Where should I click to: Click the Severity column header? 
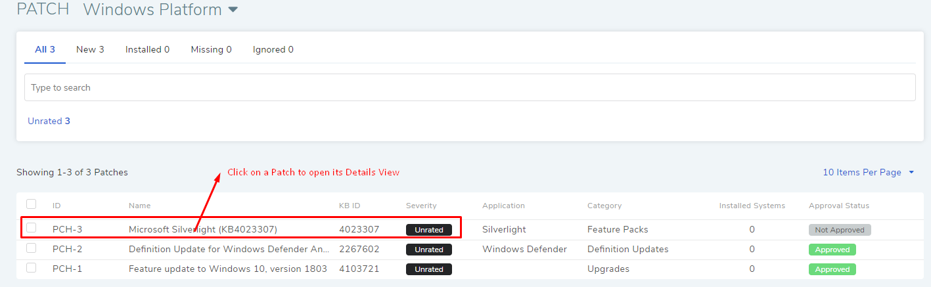[421, 206]
